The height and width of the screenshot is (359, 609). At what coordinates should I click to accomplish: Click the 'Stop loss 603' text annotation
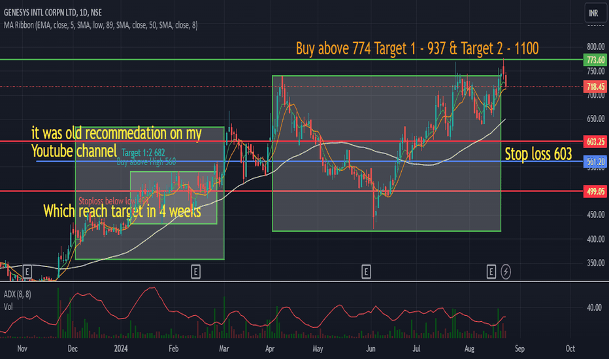click(538, 154)
